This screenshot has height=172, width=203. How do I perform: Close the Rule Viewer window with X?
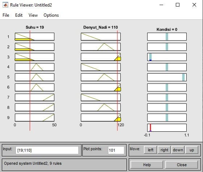click(x=194, y=5)
